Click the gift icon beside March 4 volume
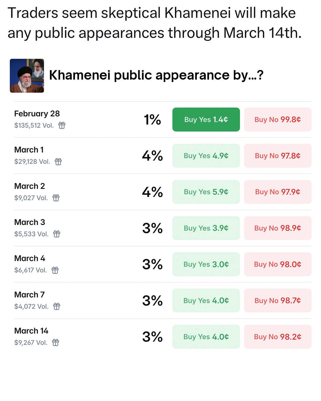The image size is (321, 401). [55, 270]
